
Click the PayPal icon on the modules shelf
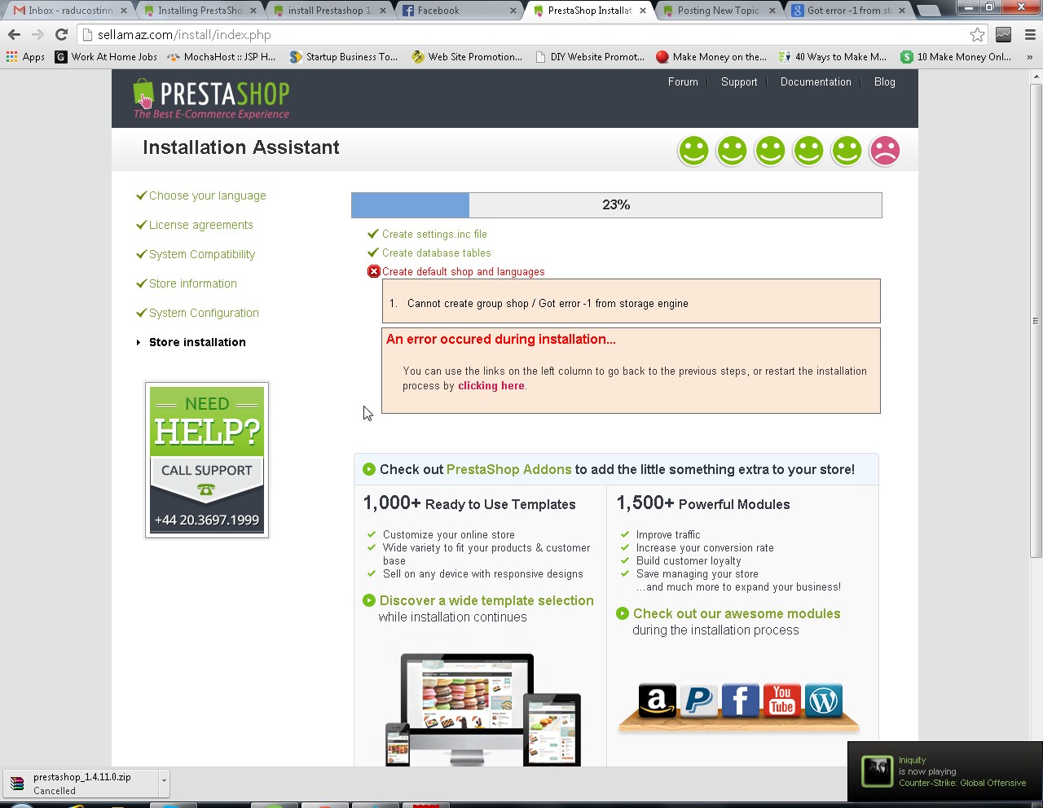point(698,700)
